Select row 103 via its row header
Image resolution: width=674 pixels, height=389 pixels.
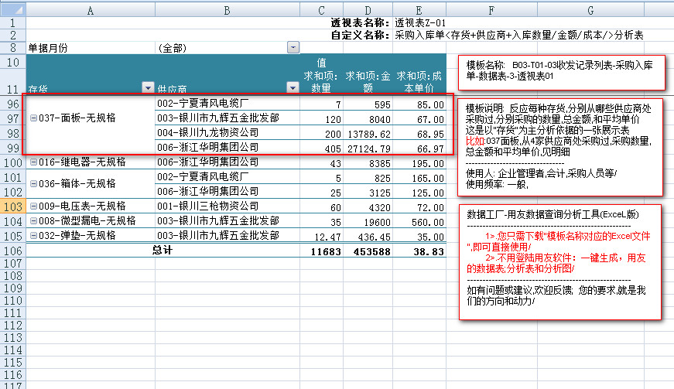[12, 207]
